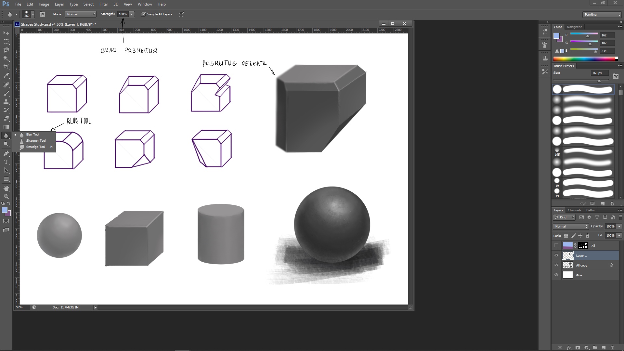
Task: Click the All copy layer thumbnail
Action: point(567,265)
